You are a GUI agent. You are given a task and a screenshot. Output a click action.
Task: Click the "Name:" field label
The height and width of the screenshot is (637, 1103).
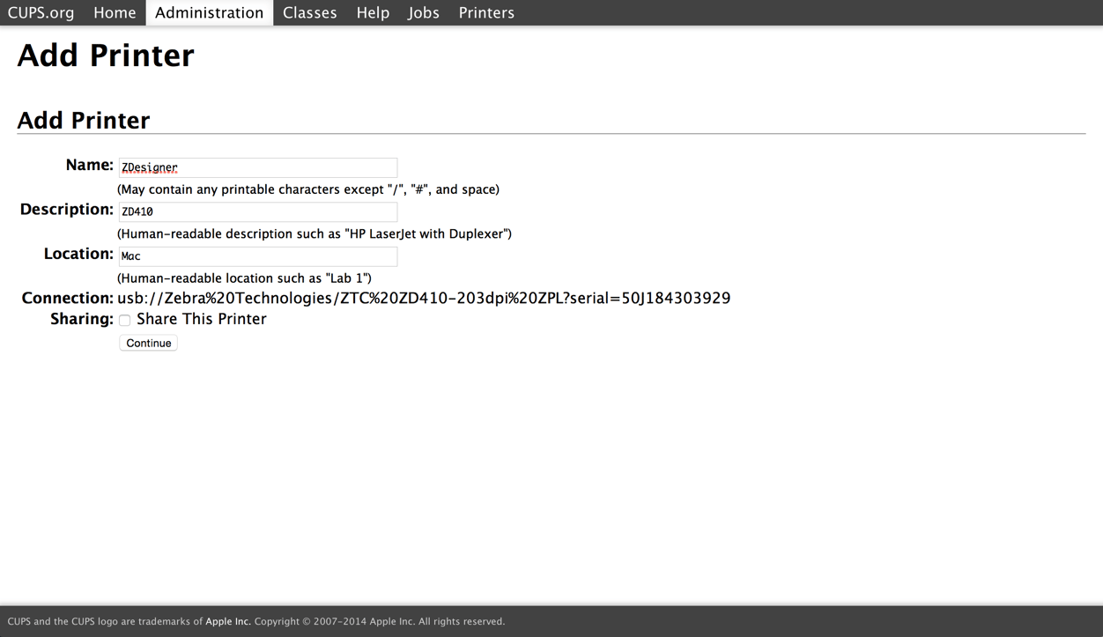tap(89, 166)
